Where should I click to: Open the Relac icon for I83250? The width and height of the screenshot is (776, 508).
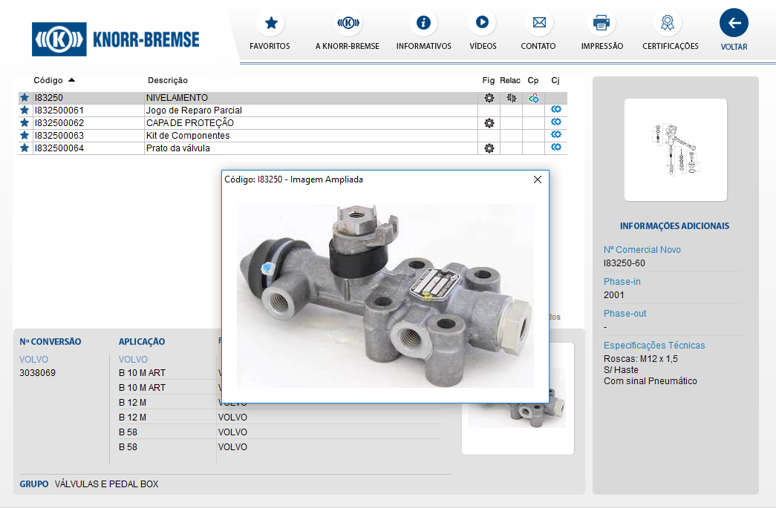pyautogui.click(x=511, y=98)
